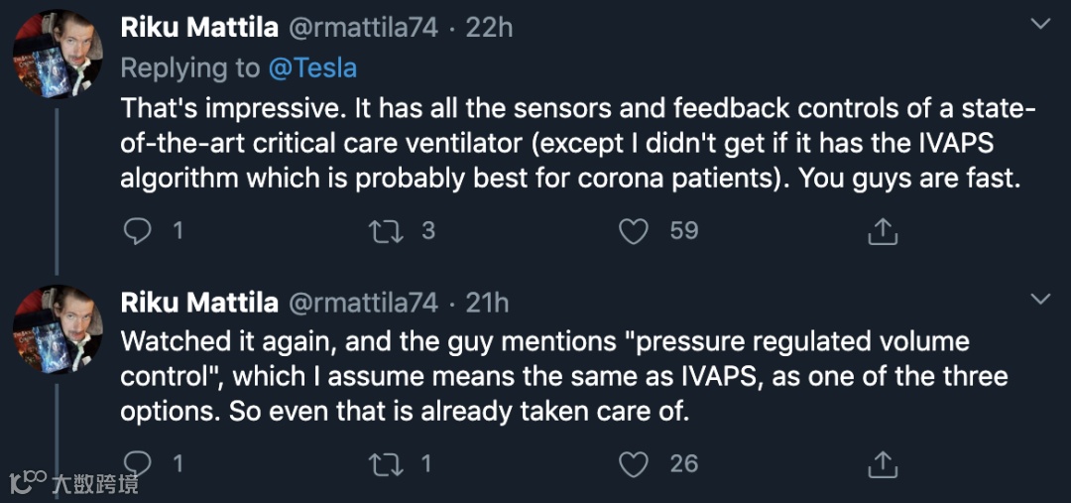Share the first tweet about critical care ventilator

click(x=882, y=231)
